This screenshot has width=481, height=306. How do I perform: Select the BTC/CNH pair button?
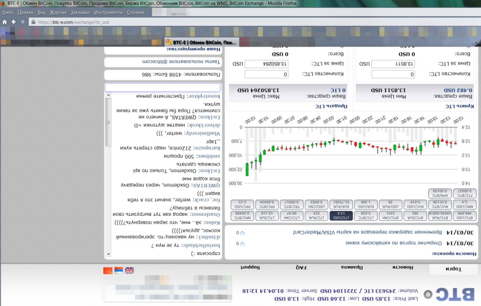point(390,215)
